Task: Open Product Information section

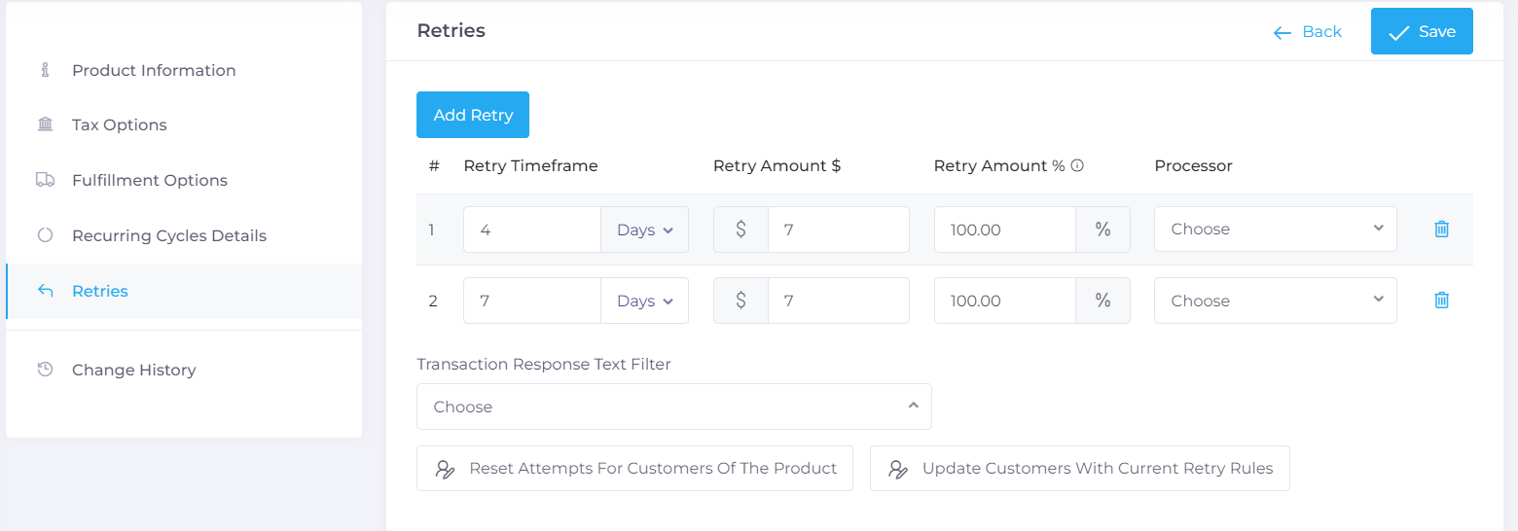Action: pos(184,70)
